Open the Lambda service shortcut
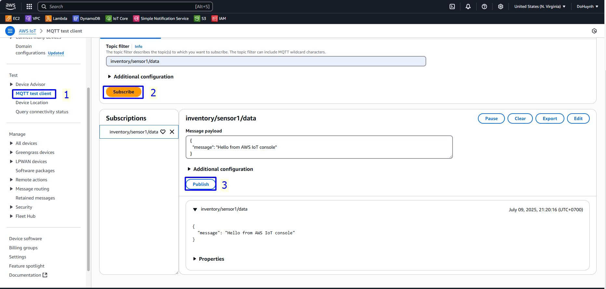This screenshot has width=606, height=289. point(57,19)
